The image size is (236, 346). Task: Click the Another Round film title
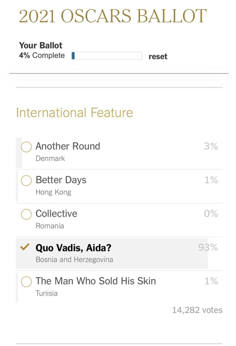[68, 146]
